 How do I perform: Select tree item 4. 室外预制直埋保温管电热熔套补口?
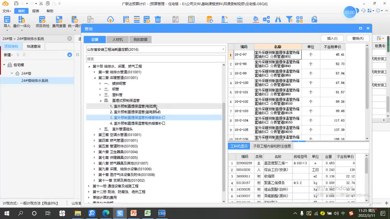(137, 123)
